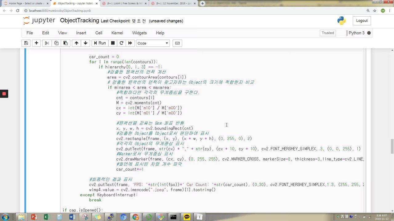The image size is (394, 221).
Task: Open the Widgets menu
Action: pyautogui.click(x=139, y=33)
